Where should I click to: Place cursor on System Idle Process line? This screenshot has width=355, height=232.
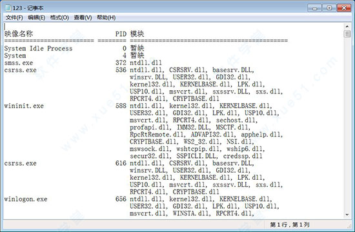[38, 48]
